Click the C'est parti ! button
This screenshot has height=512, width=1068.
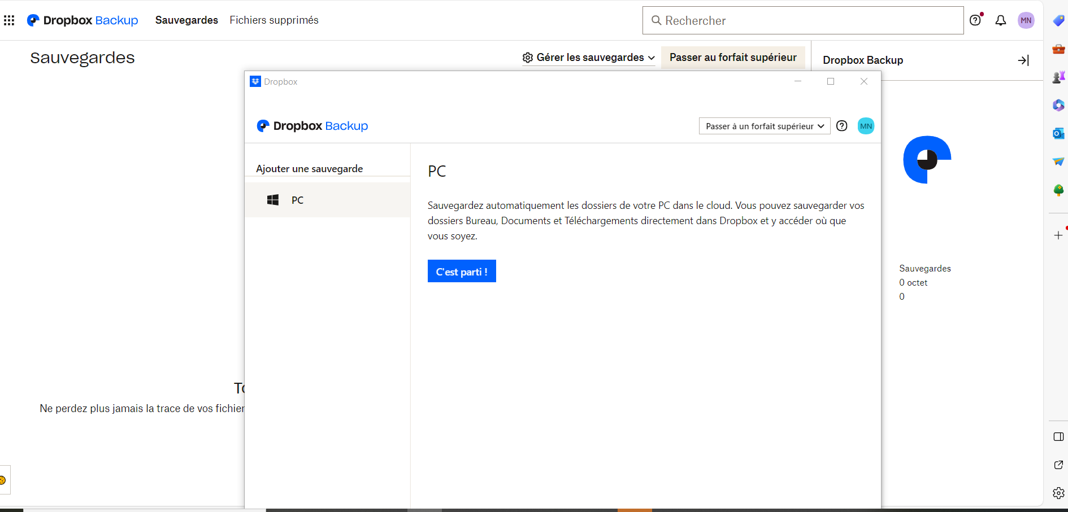(x=462, y=272)
